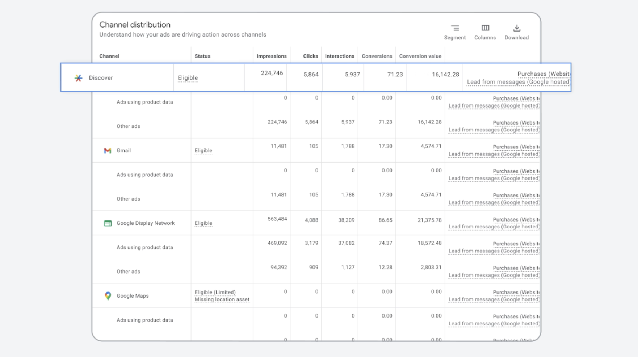Click Interactions column header

[x=339, y=56]
